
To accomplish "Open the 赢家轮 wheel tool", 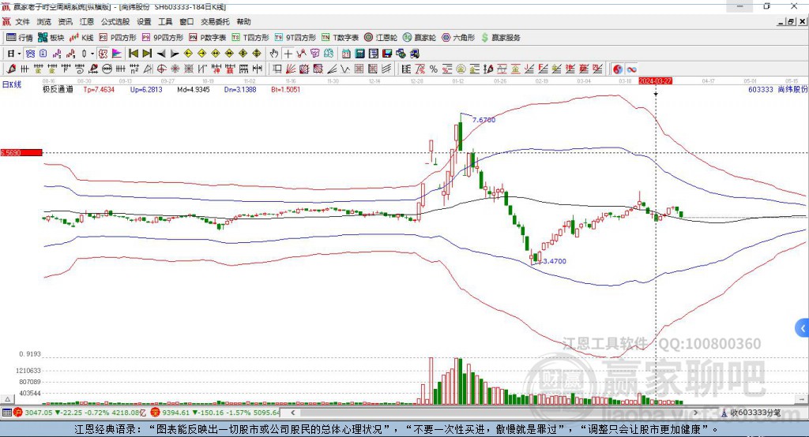I will [420, 38].
